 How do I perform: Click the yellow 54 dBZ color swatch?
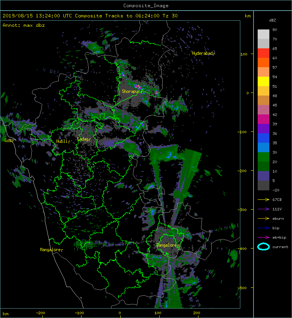point(263,81)
